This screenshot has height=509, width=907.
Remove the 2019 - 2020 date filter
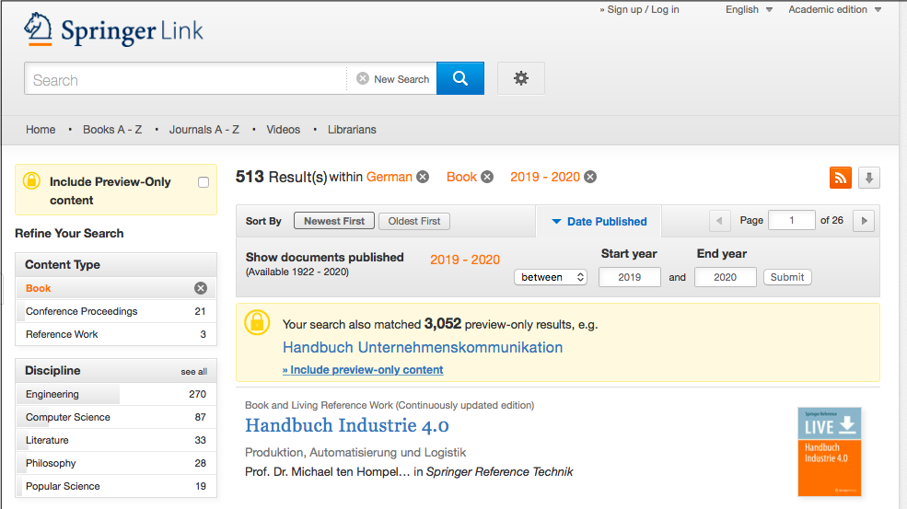(x=590, y=177)
